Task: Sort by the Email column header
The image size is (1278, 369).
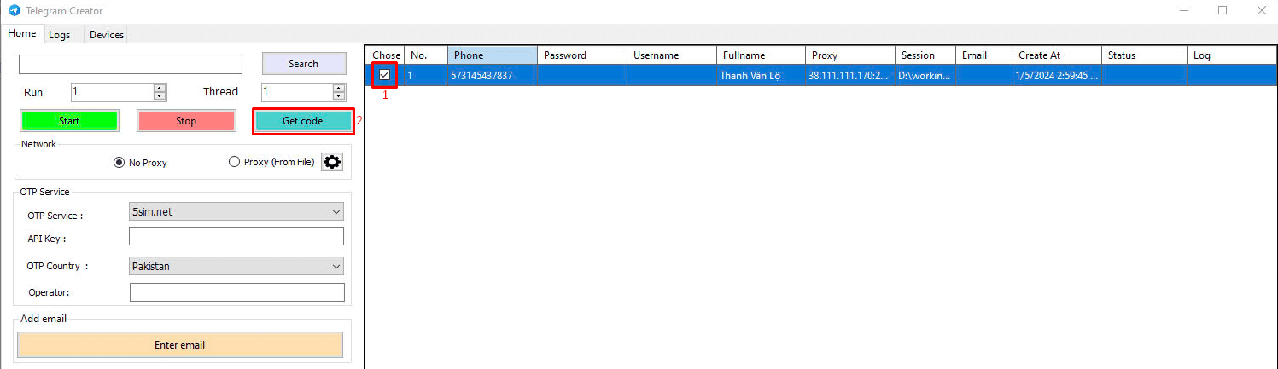Action: point(984,55)
